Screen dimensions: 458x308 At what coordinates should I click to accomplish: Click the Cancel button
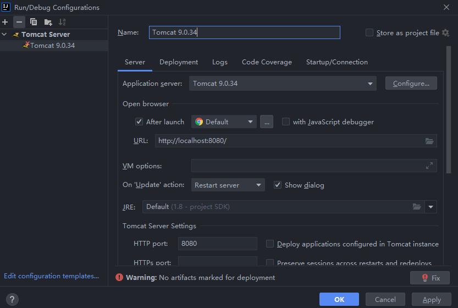tap(385, 299)
